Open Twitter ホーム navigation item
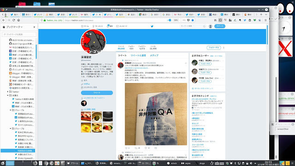 click(85, 26)
